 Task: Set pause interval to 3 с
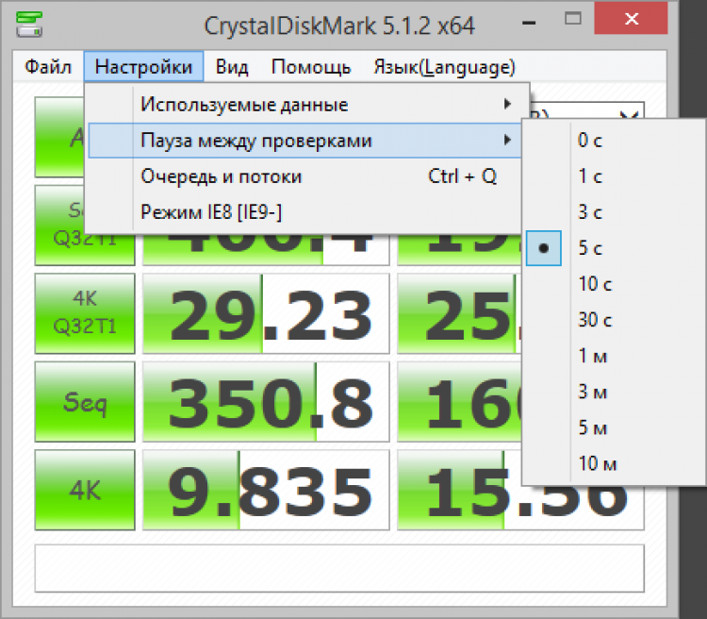(x=615, y=211)
